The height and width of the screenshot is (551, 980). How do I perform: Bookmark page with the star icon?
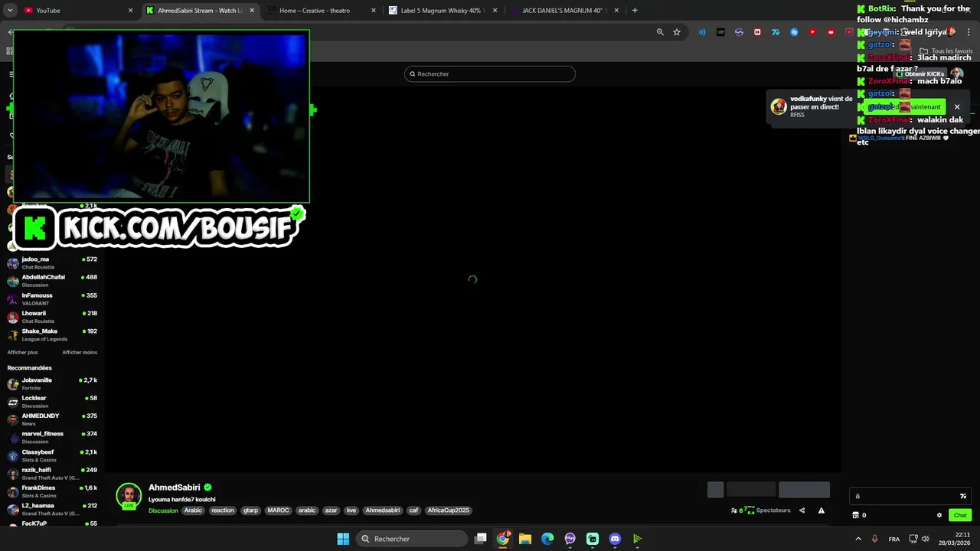[x=677, y=32]
